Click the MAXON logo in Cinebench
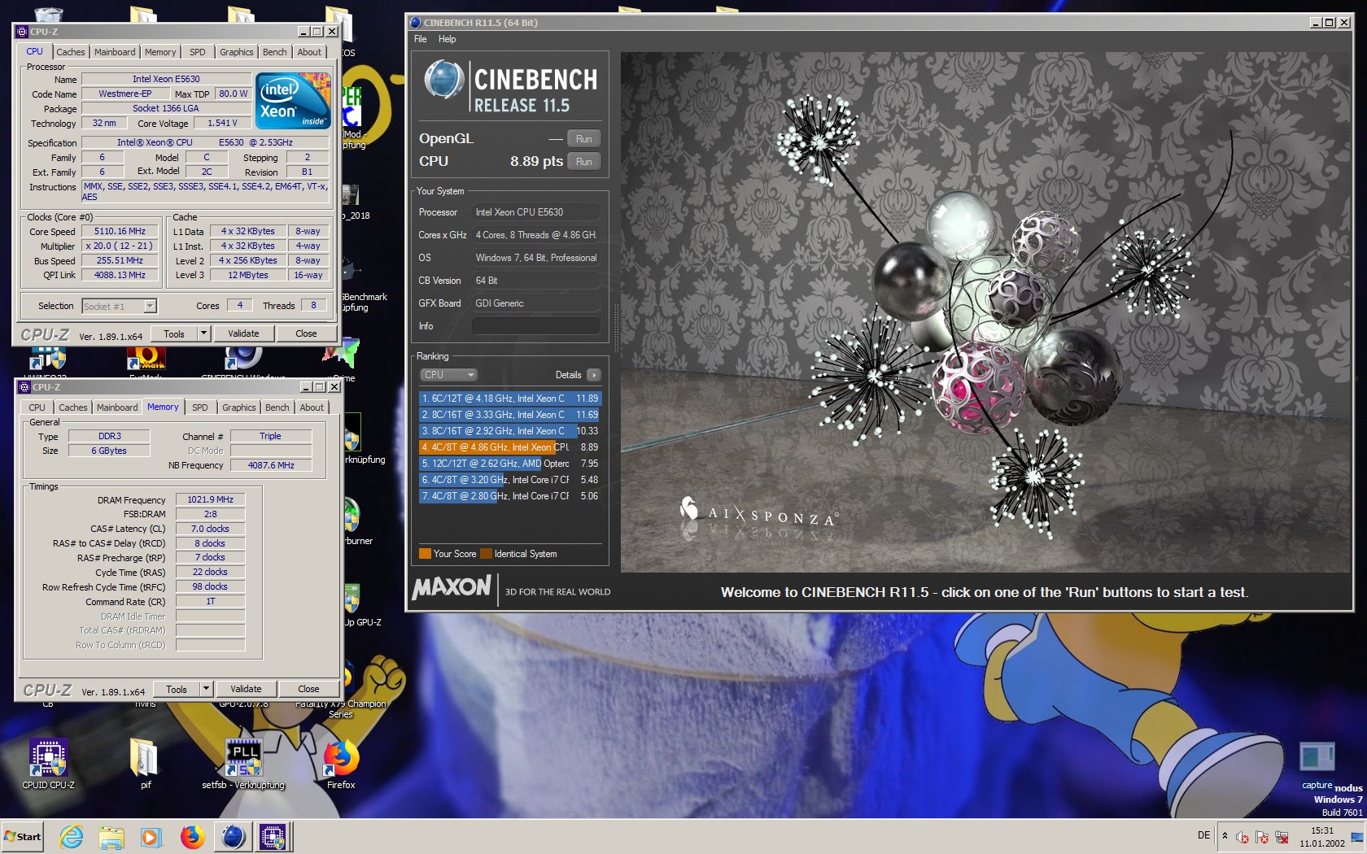Image resolution: width=1367 pixels, height=854 pixels. (x=452, y=587)
